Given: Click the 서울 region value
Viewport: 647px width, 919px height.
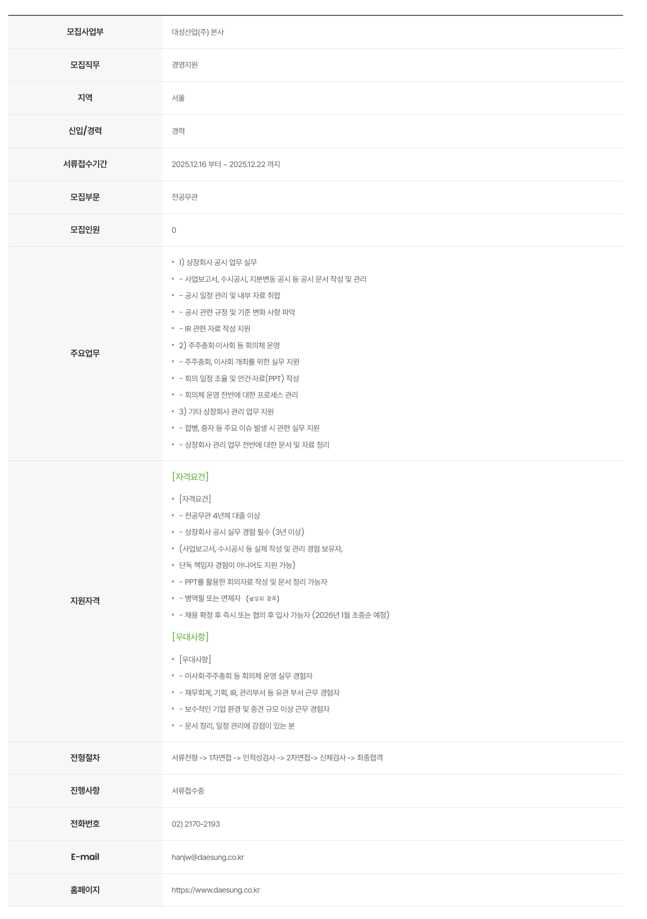Looking at the screenshot, I should pos(178,98).
